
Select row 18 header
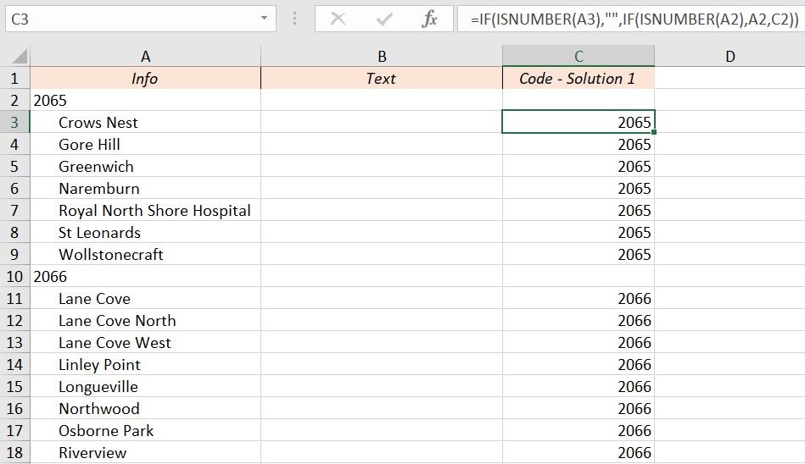pos(14,453)
